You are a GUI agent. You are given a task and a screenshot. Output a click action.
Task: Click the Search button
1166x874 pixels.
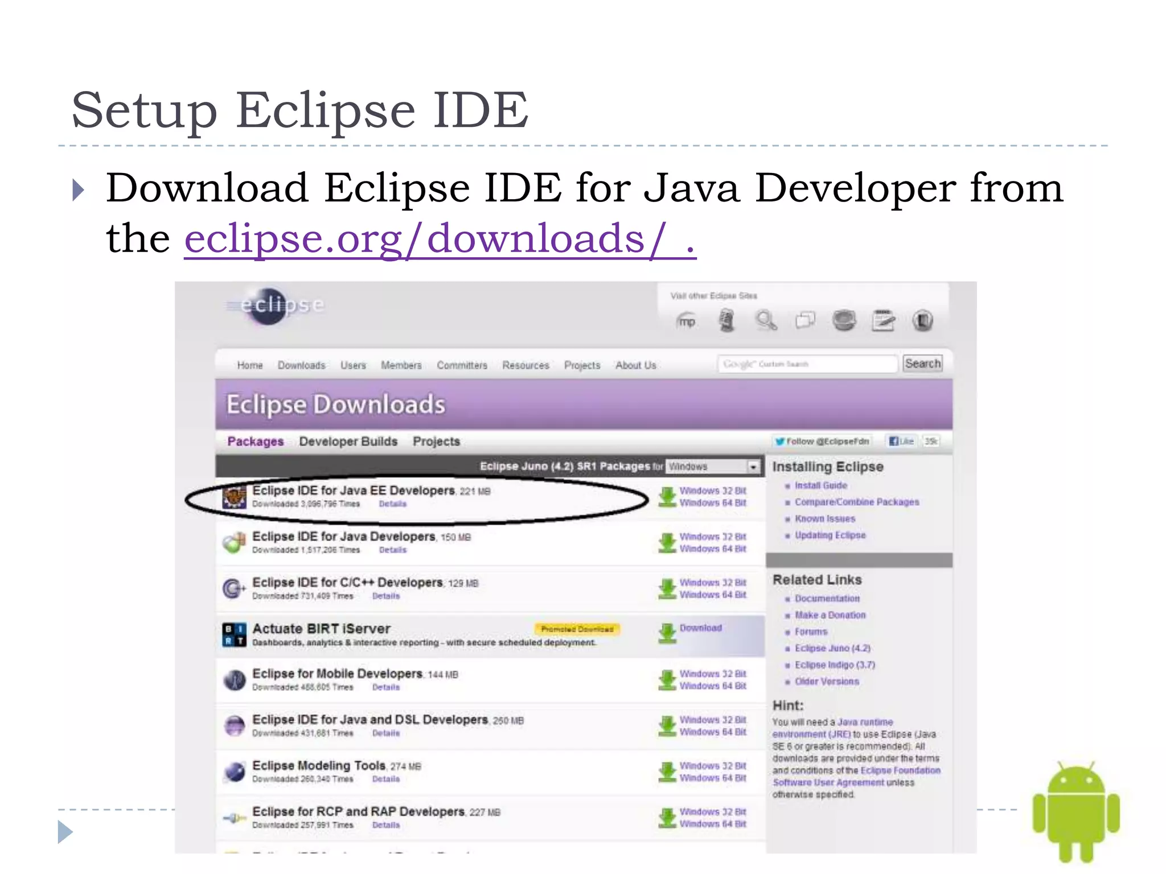923,364
